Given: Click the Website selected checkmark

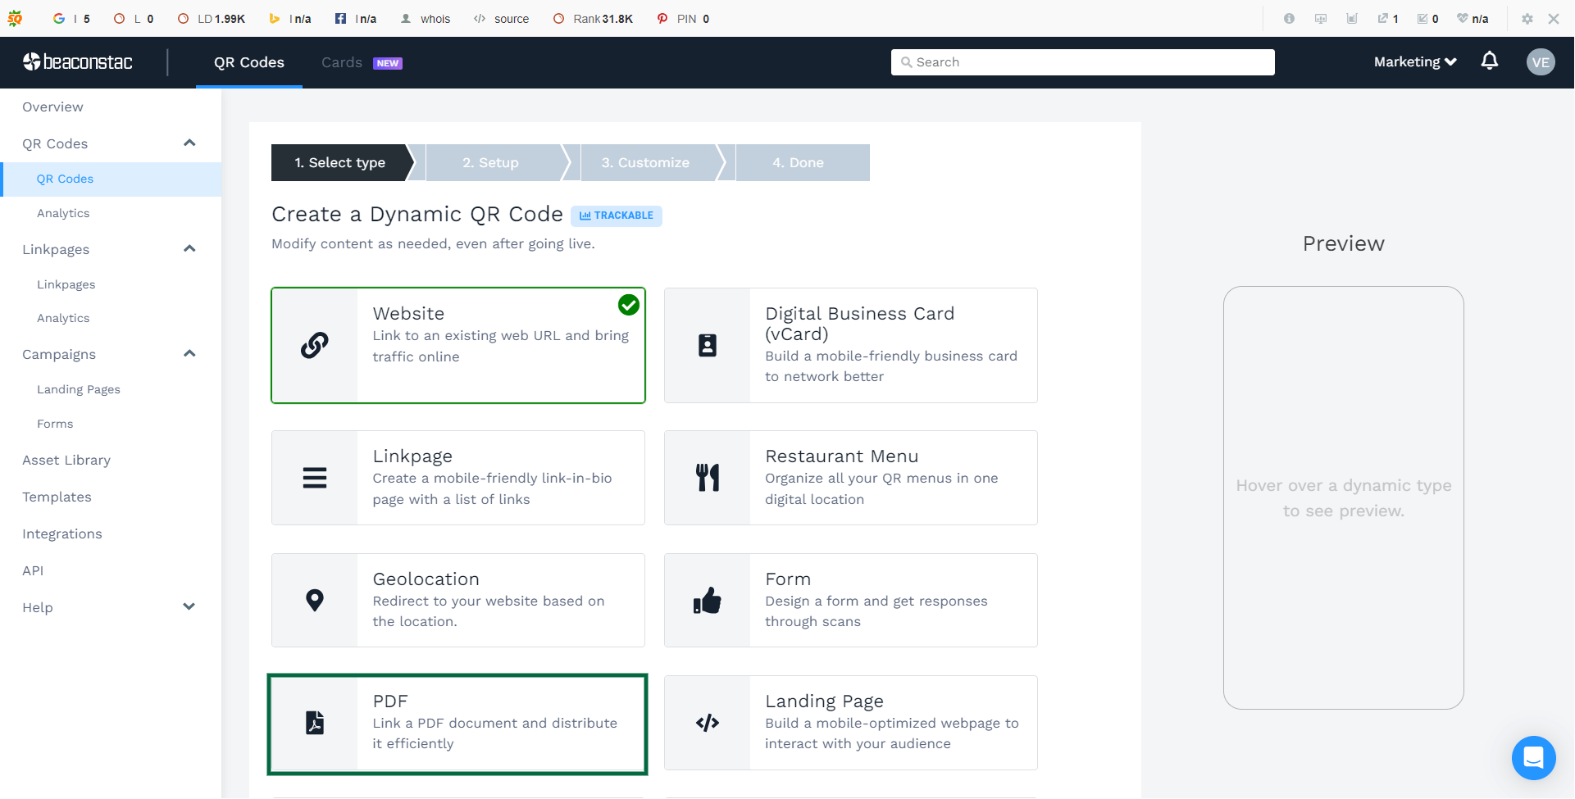Looking at the screenshot, I should pyautogui.click(x=628, y=305).
